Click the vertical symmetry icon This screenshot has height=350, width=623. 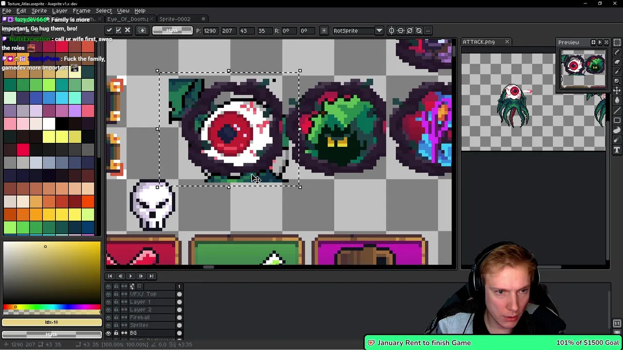click(x=391, y=31)
